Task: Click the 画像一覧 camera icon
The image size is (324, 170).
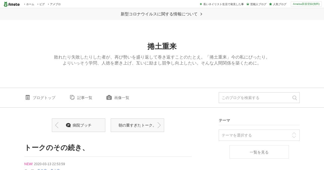Action: coord(109,97)
